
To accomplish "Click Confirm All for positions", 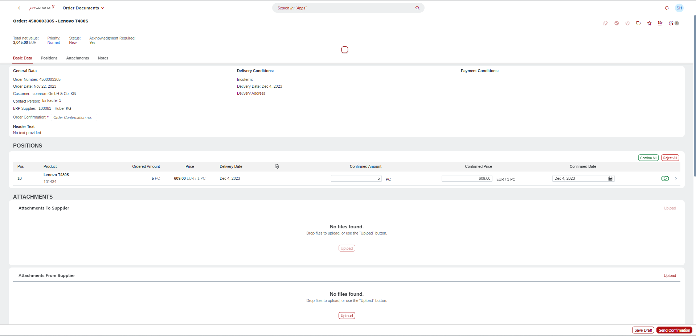I will click(x=648, y=158).
